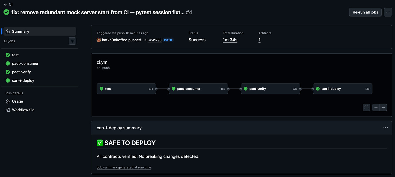
Task: Click check icon in pact-verify graph node
Action: 246,89
